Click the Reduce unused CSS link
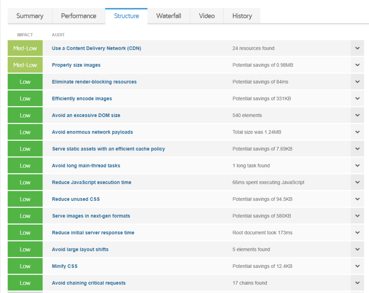The width and height of the screenshot is (369, 293). tap(76, 199)
